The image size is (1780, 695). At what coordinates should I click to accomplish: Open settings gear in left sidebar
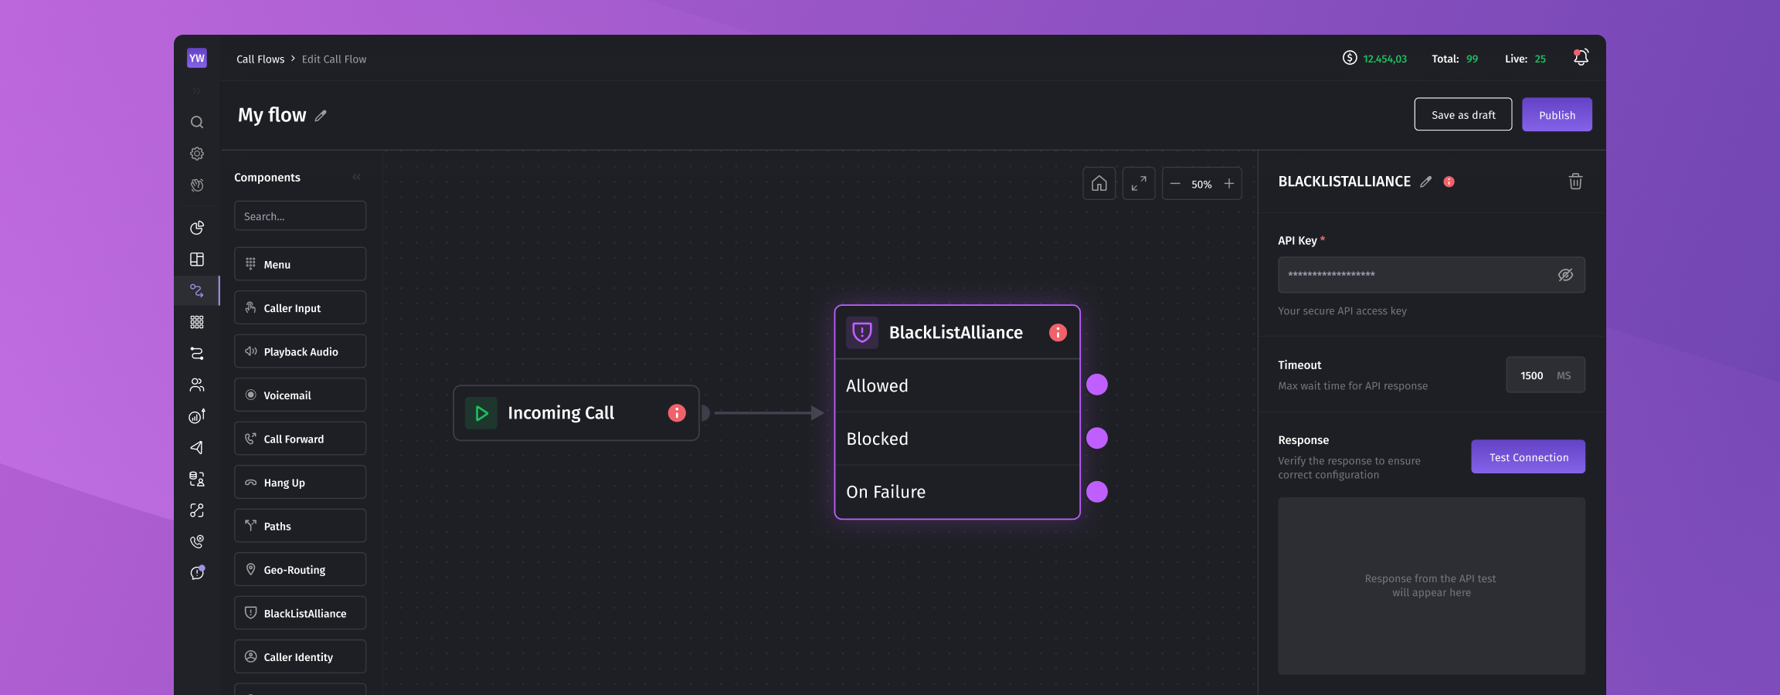click(x=197, y=154)
